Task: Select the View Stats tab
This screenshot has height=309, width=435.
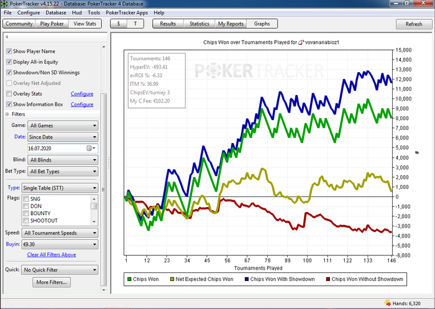Action: pos(85,24)
